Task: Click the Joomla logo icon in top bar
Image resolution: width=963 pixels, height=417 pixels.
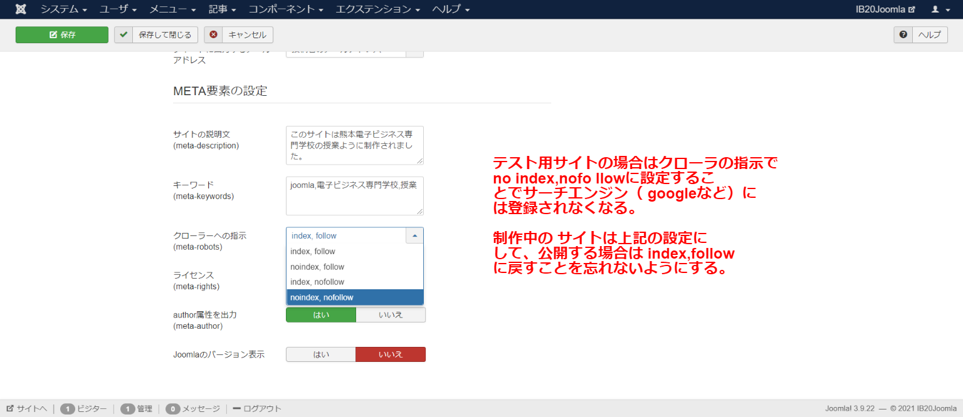Action: point(21,9)
